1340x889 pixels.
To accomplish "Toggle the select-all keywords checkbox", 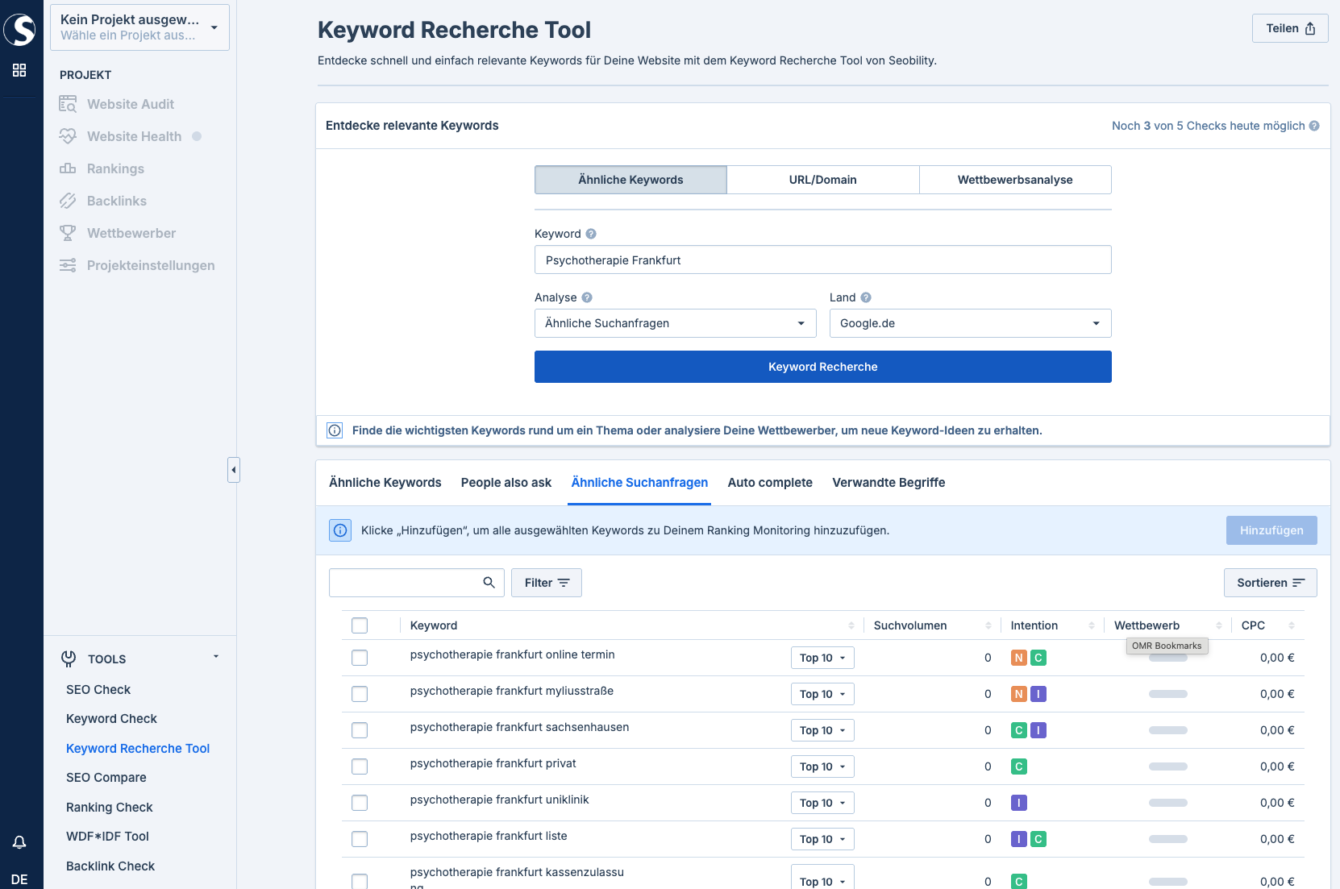I will point(360,625).
